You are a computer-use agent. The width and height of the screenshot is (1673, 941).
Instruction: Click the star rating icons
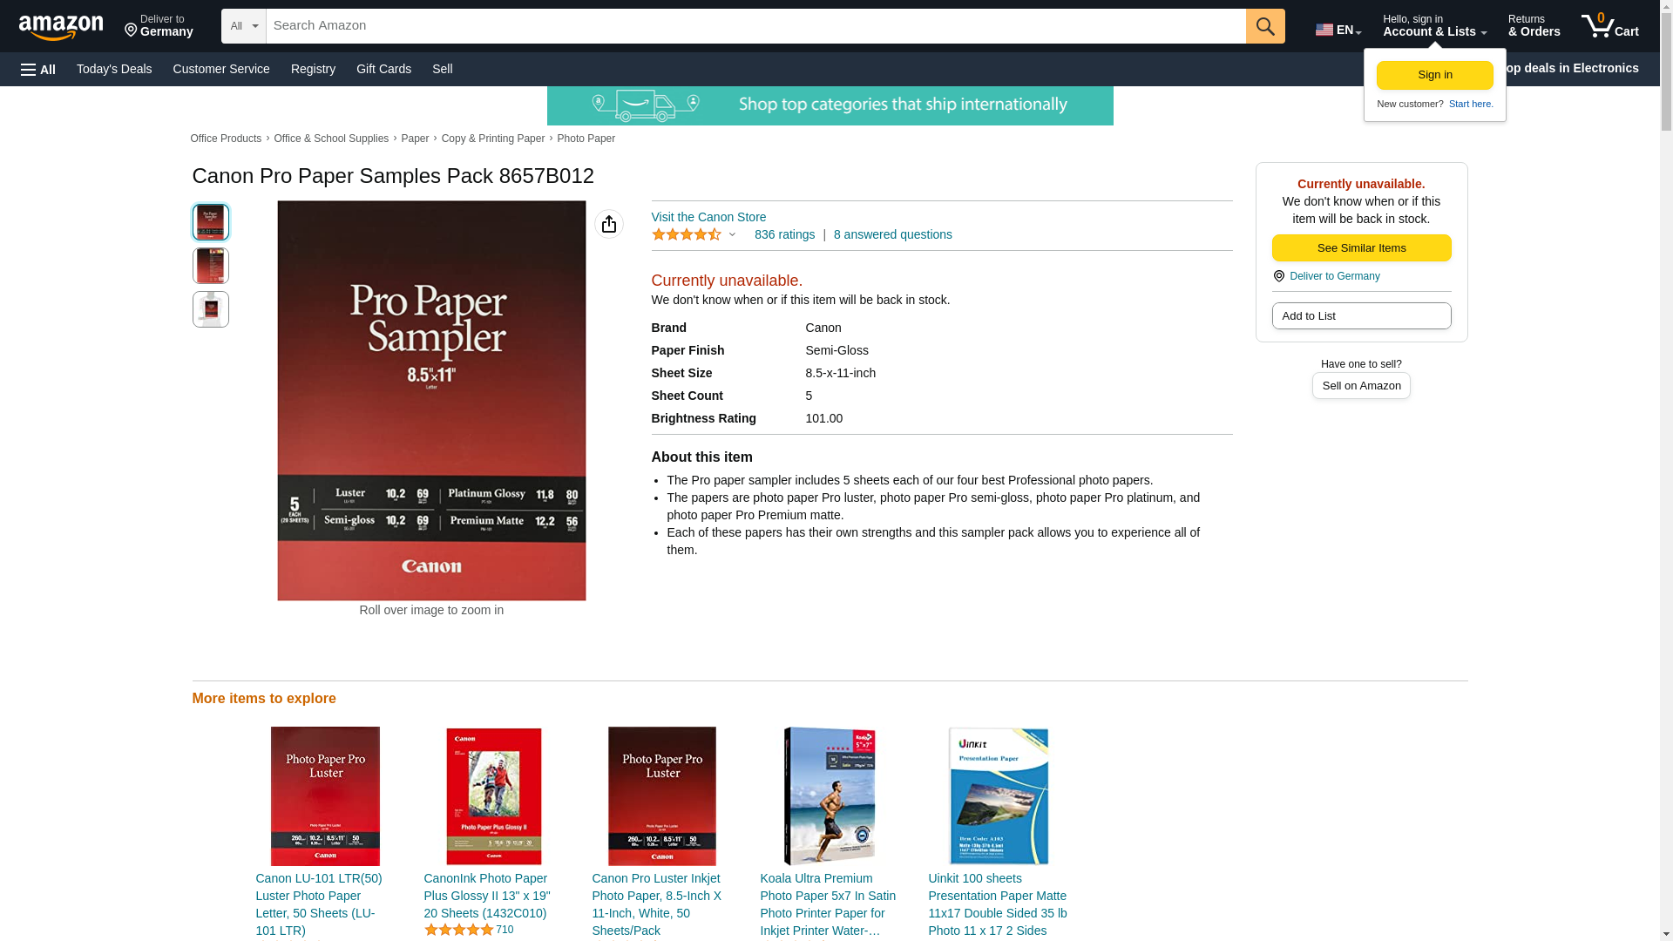pos(687,234)
